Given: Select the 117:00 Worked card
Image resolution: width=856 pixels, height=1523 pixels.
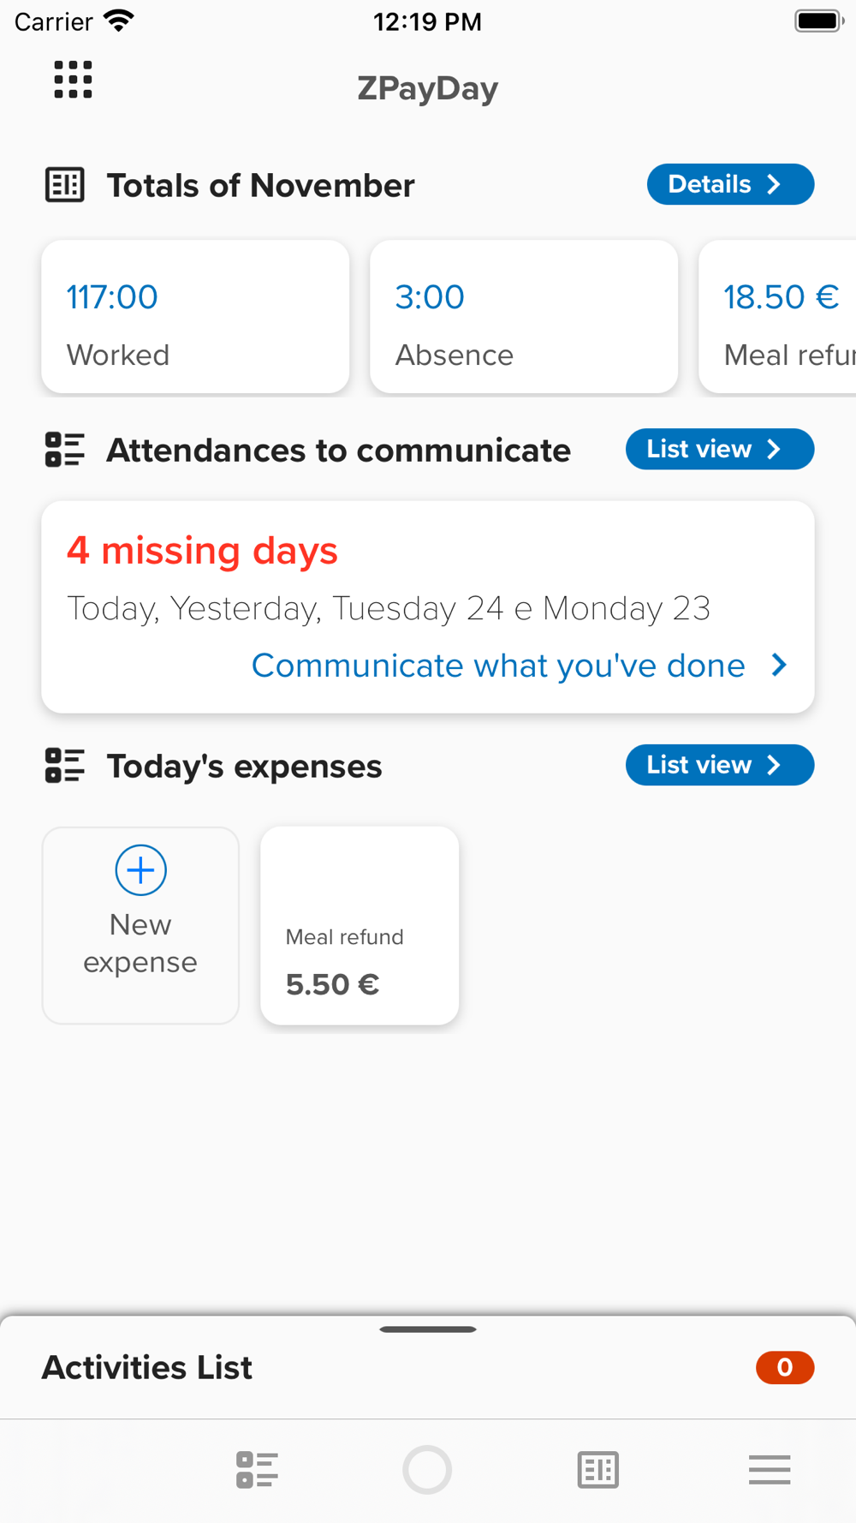Looking at the screenshot, I should pyautogui.click(x=195, y=317).
